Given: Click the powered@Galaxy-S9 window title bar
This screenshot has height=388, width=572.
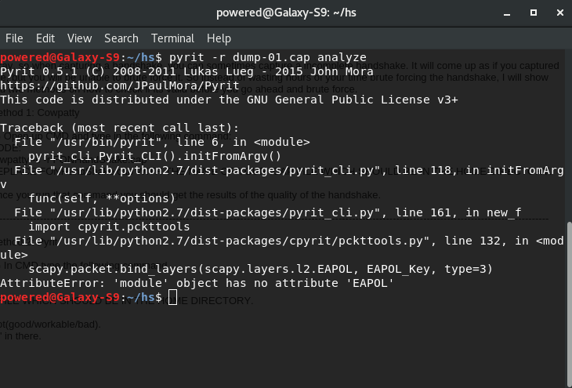Looking at the screenshot, I should click(x=286, y=13).
